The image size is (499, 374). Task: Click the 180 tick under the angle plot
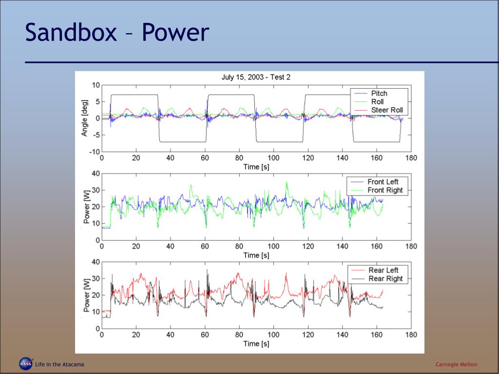(x=411, y=158)
